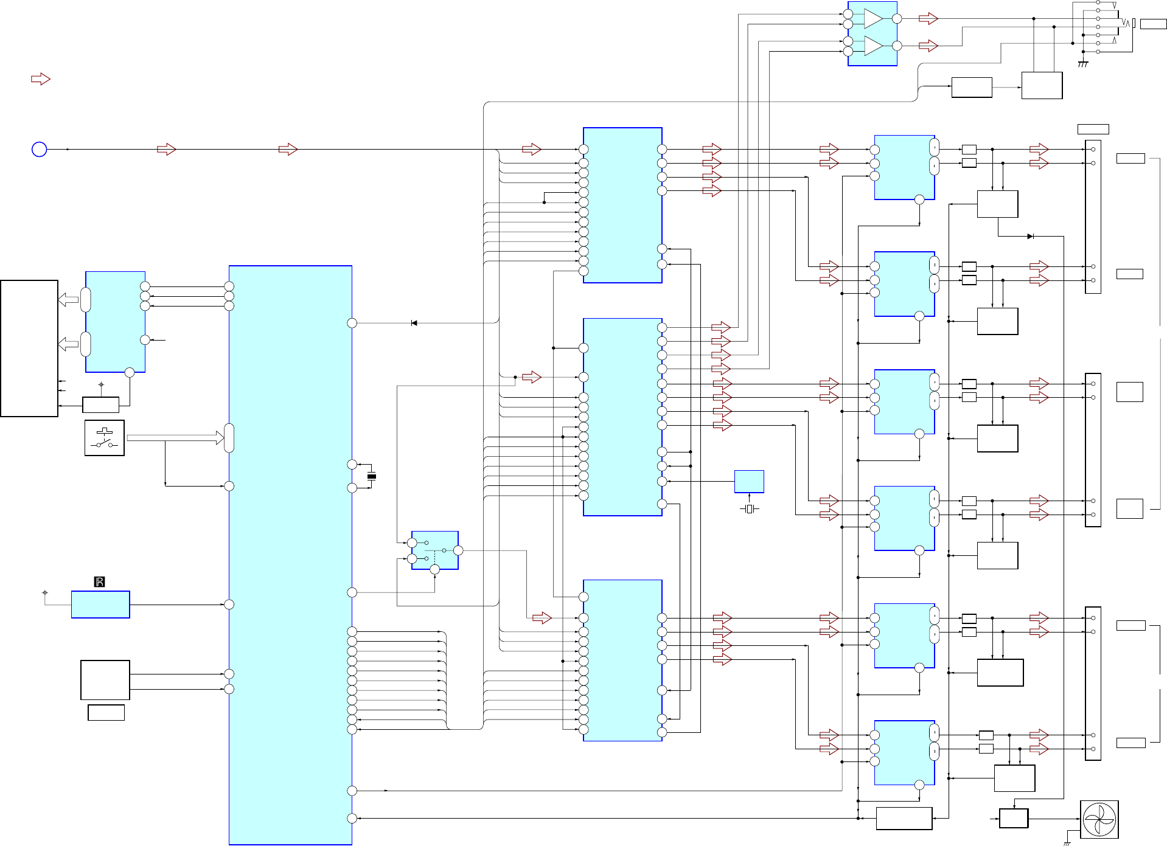Viewport: 1167px width, 846px height.
Task: Click the standalone red legend arrow
Action: point(41,79)
